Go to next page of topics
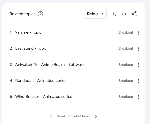 coord(96,116)
